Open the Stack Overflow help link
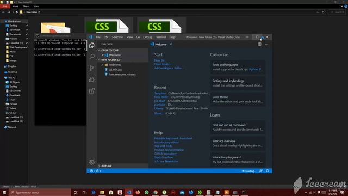The image size is (348, 196). click(x=164, y=157)
